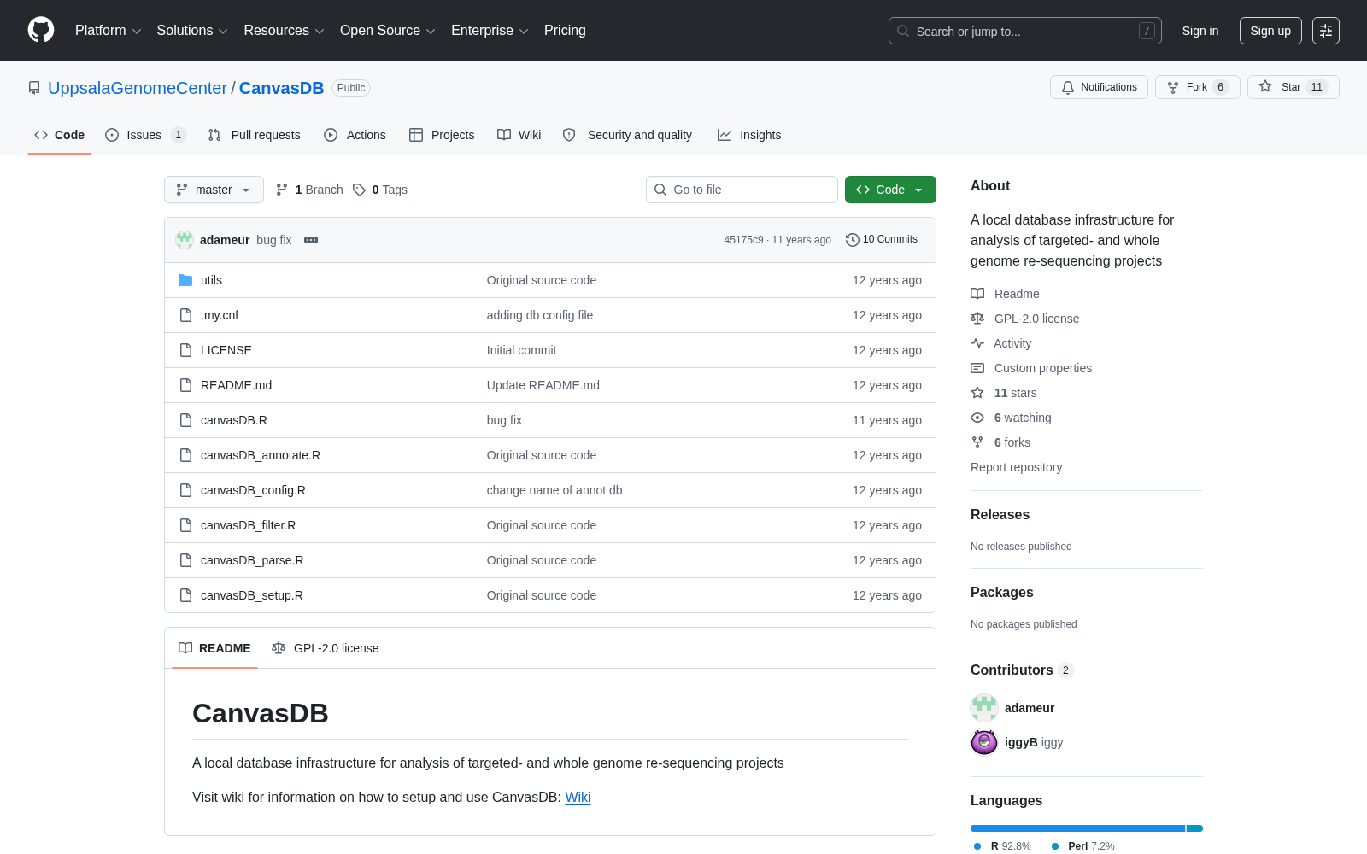The height and width of the screenshot is (854, 1367).
Task: Click the pulse icon beside Activity
Action: pos(977,343)
